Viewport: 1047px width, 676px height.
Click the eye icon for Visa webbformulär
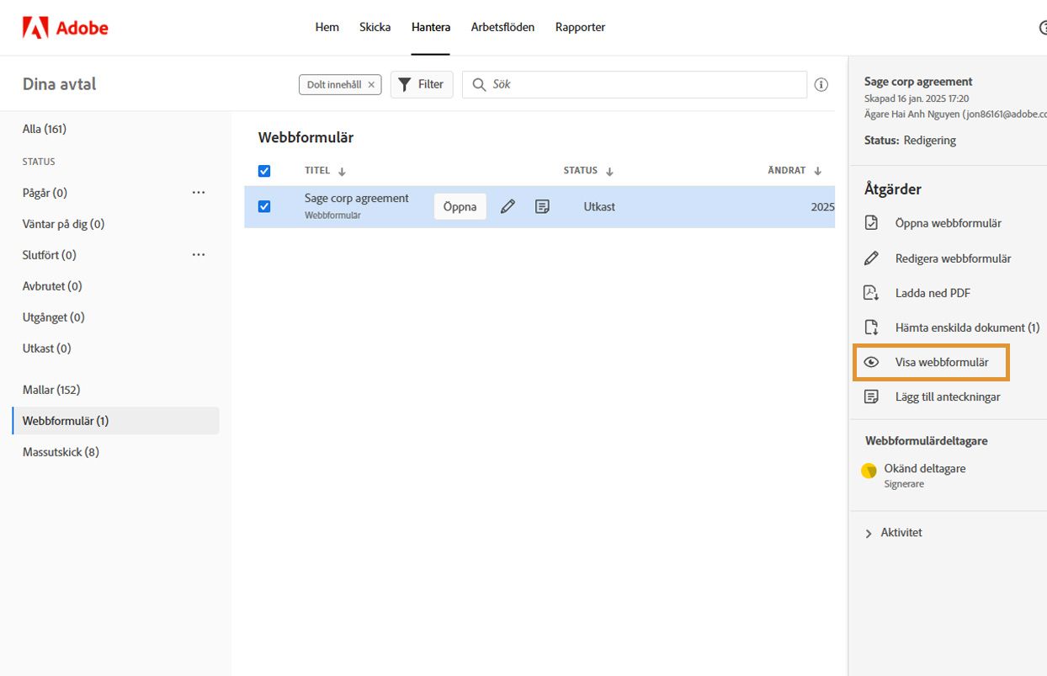[x=871, y=362]
